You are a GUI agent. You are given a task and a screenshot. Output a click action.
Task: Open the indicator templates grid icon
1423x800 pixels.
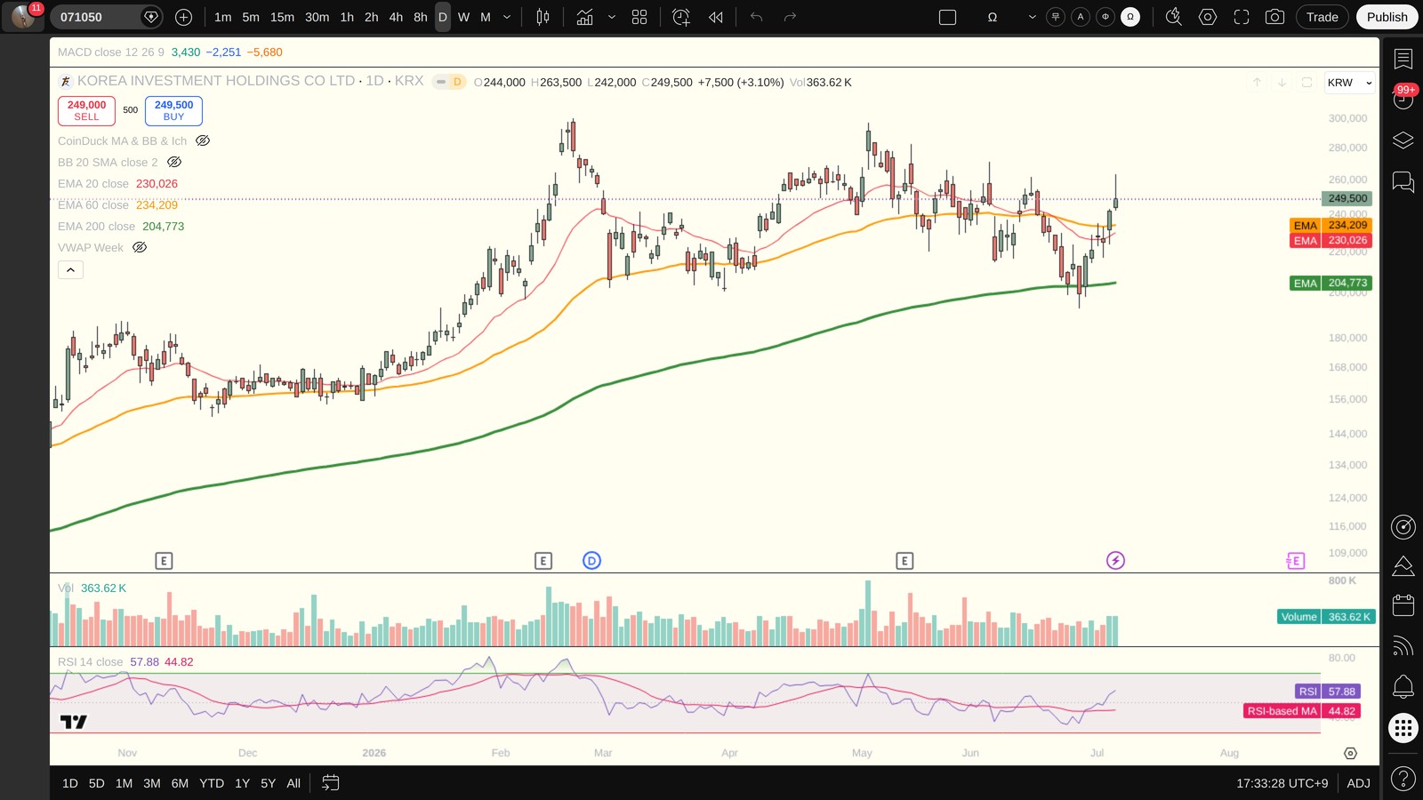pos(639,17)
